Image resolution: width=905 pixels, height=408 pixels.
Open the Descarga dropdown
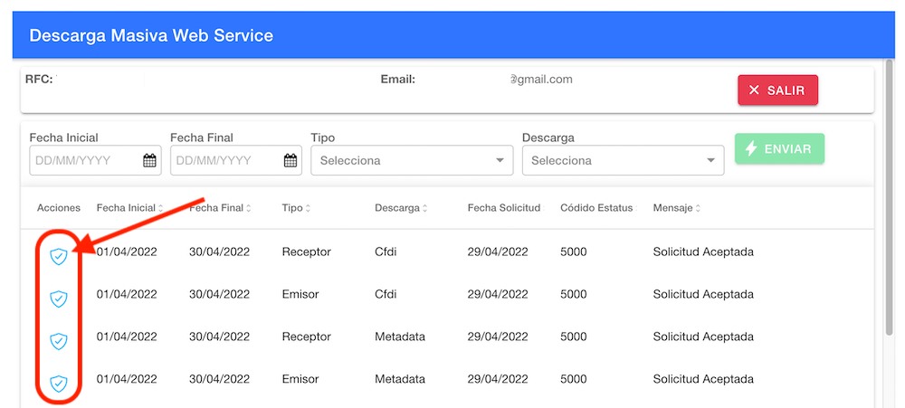[x=623, y=160]
